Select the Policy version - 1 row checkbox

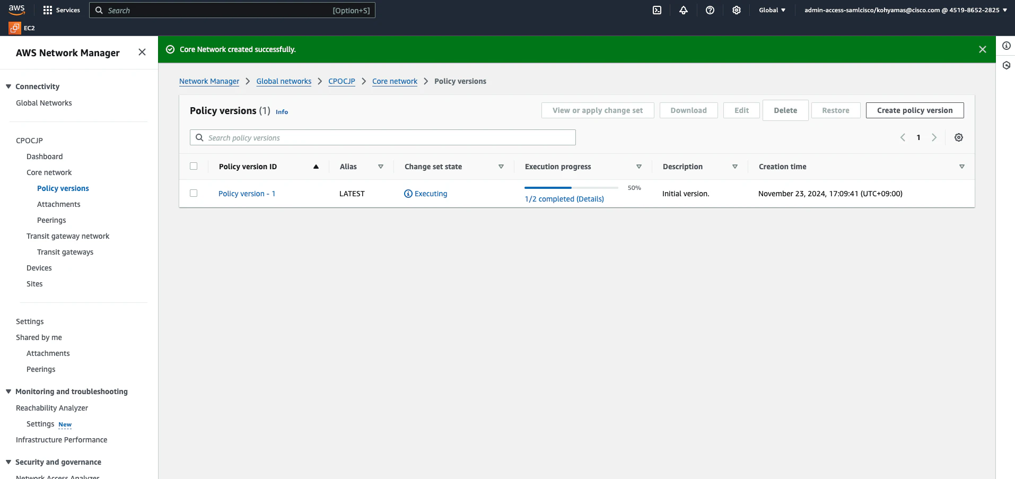coord(194,193)
